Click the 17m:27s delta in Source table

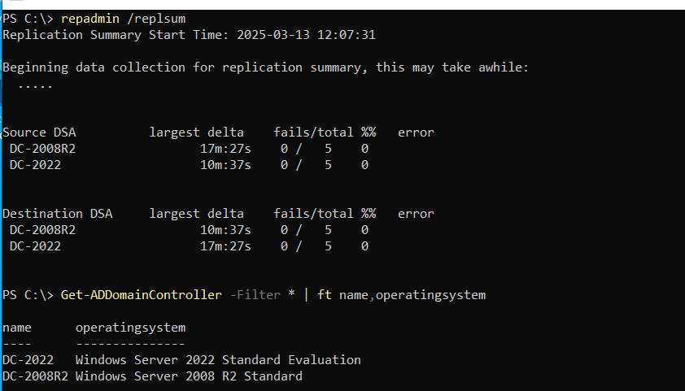[x=225, y=149]
